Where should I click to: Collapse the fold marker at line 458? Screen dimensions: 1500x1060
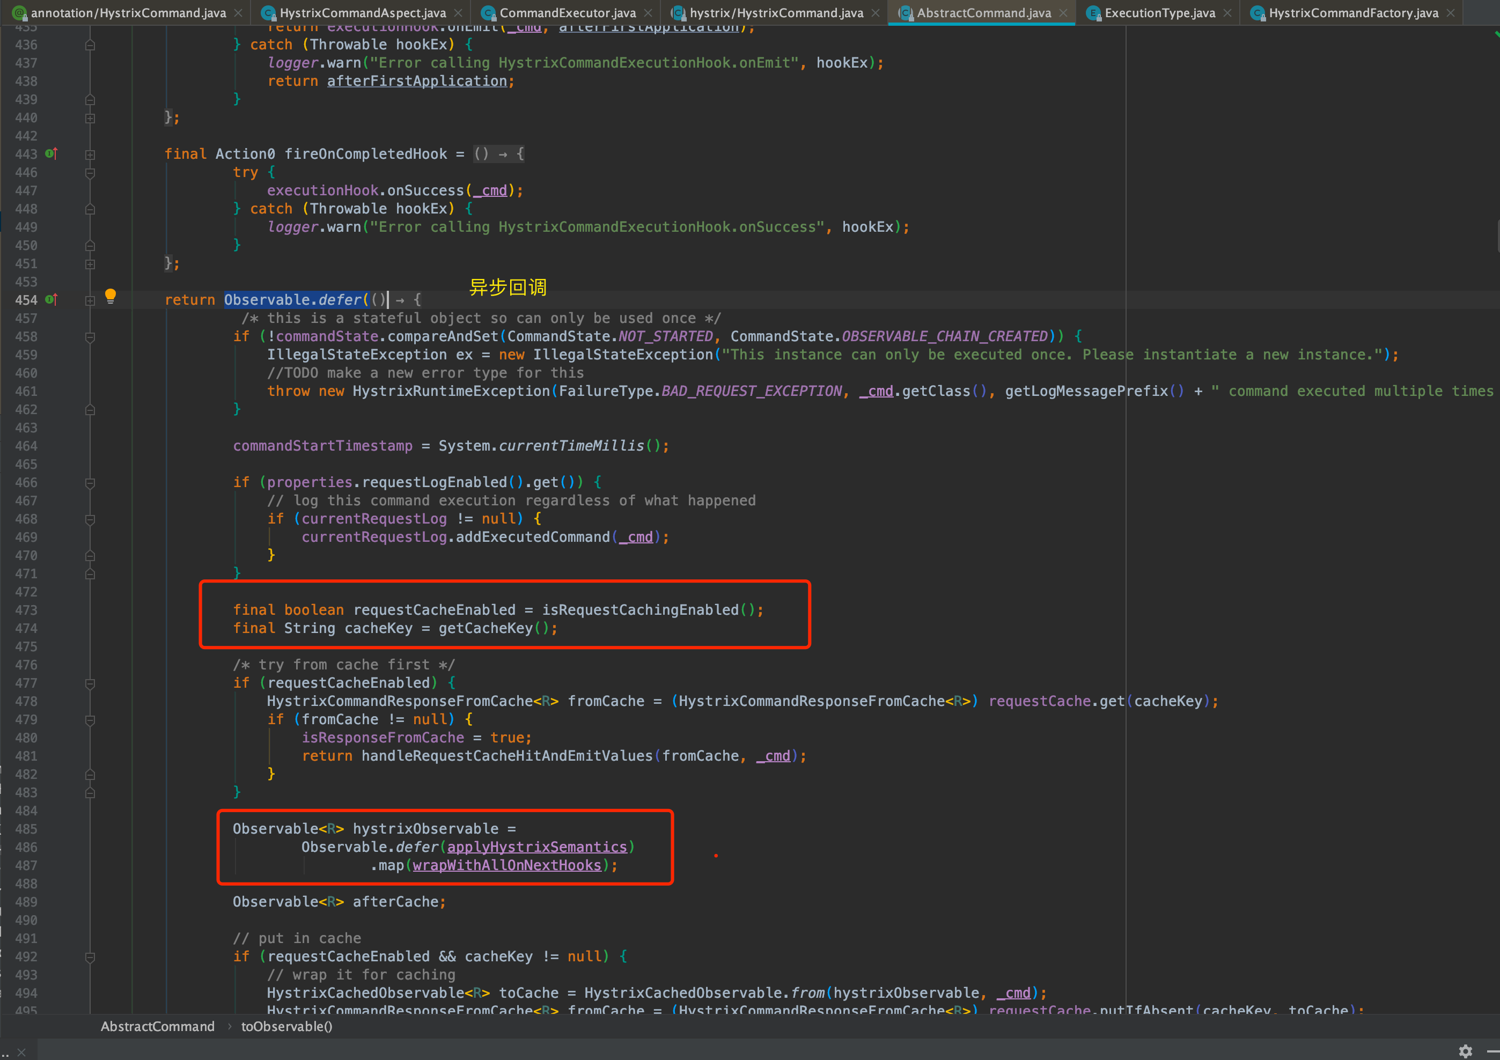(x=90, y=337)
